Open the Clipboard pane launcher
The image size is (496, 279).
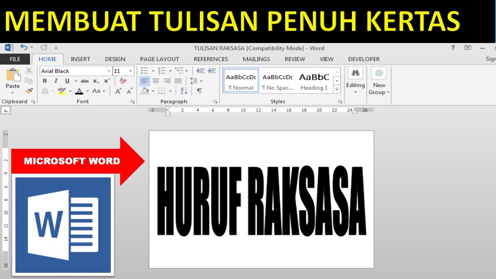(x=33, y=102)
